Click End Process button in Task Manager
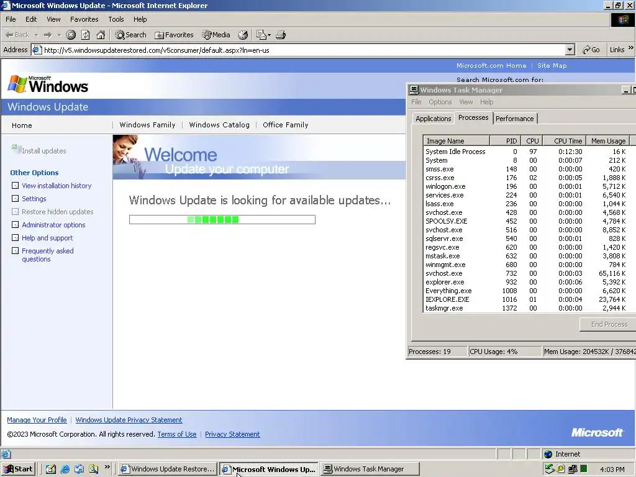Viewport: 636px width, 477px height. coord(609,324)
